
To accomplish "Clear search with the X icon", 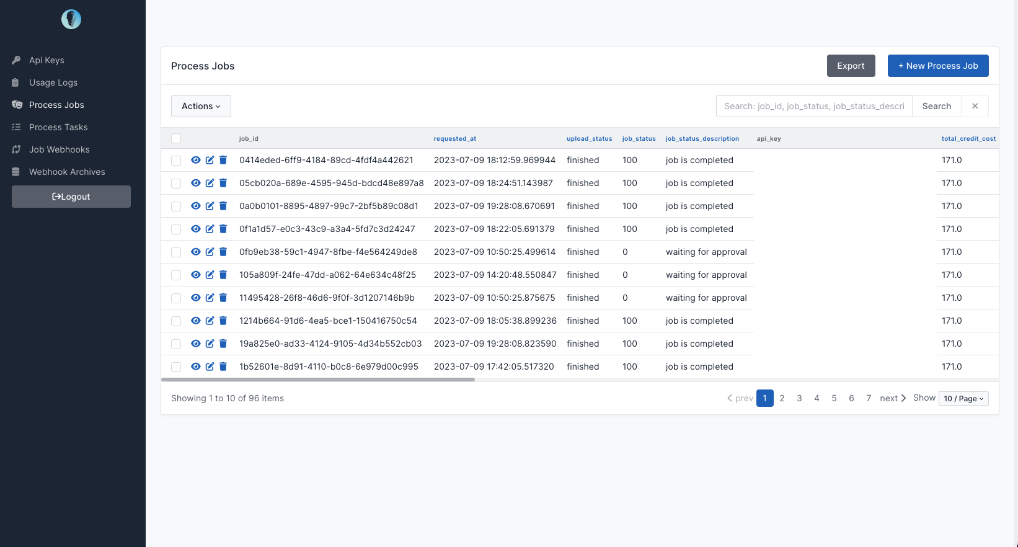I will 975,106.
